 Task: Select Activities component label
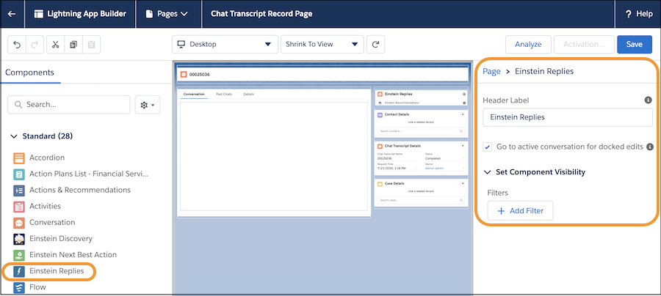pyautogui.click(x=45, y=206)
